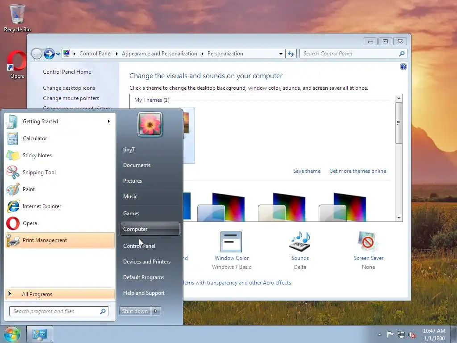Screen dimensions: 457x343
Task: Click the Shut down button
Action: tap(135, 311)
